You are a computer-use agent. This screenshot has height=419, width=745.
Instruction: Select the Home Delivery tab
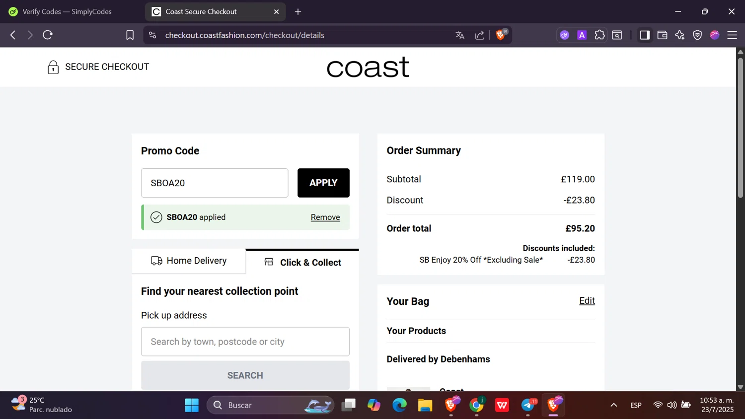189,261
